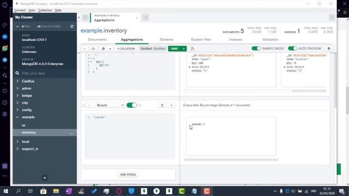
Task: Open WhatsApp in browser sidebar
Action: click(x=5, y=48)
